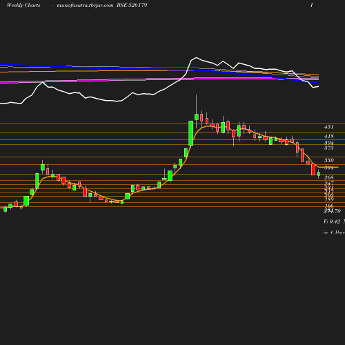
Task: Click the munafasutra.tbrjar.com site label
Action: click(x=85, y=6)
